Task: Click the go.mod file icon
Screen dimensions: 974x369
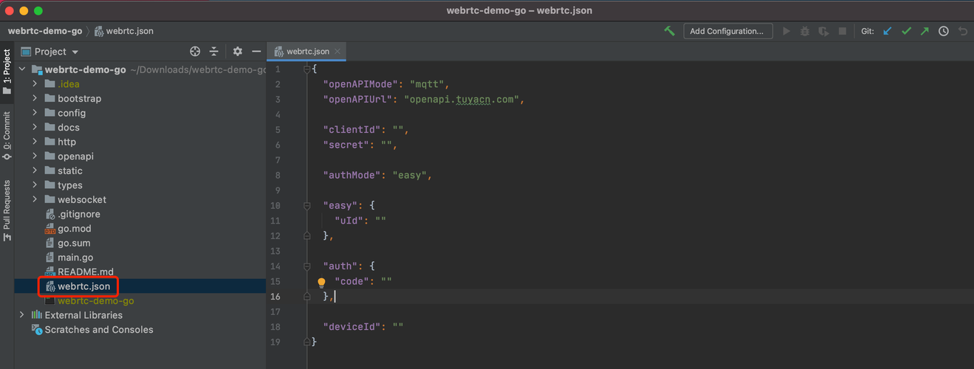Action: 50,229
